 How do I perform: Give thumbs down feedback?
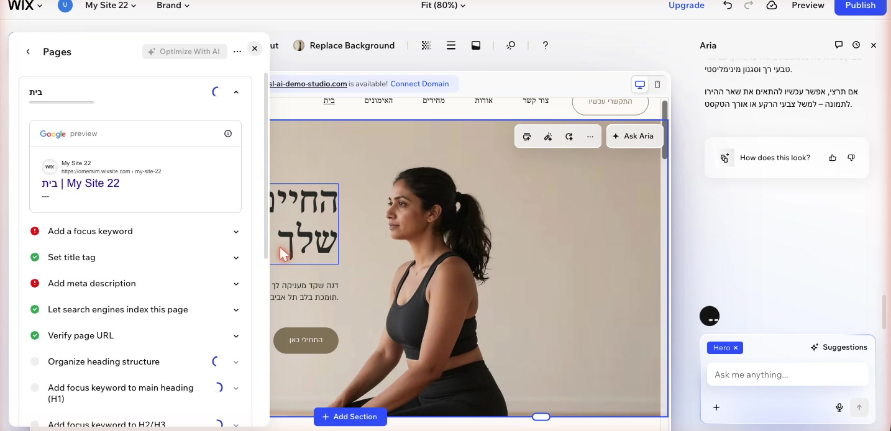point(851,158)
